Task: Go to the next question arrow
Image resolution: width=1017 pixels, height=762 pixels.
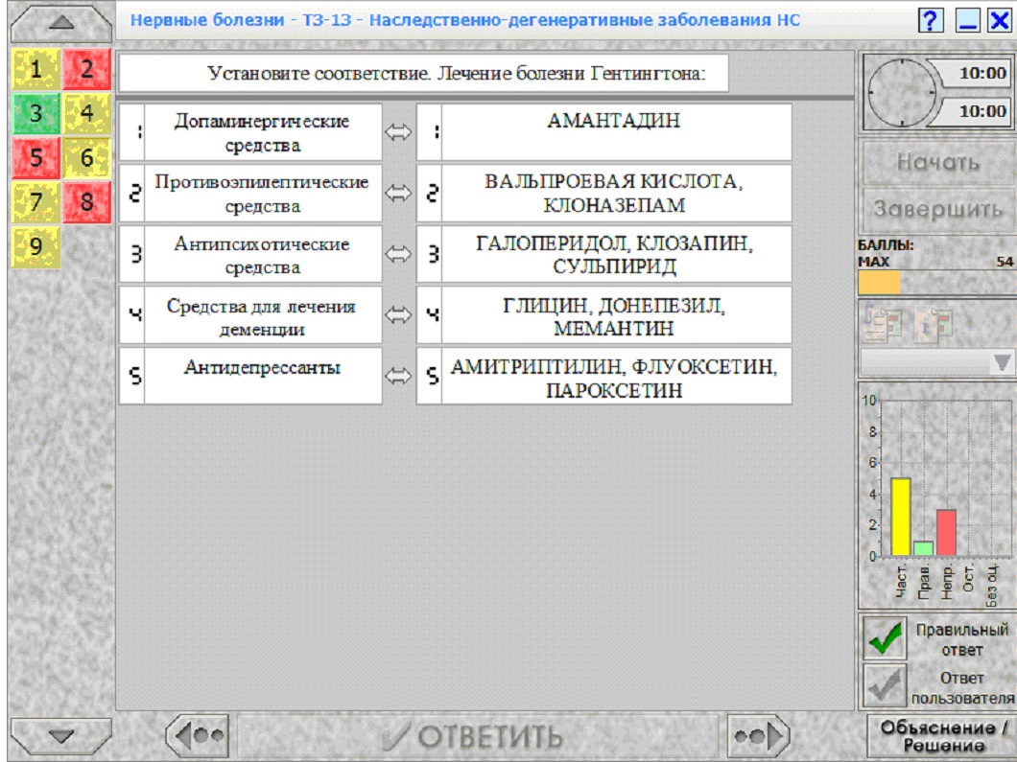Action: point(758,735)
